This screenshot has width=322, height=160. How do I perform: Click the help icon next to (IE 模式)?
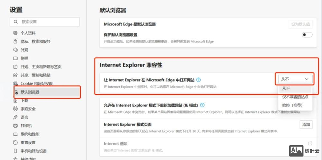click(x=202, y=105)
